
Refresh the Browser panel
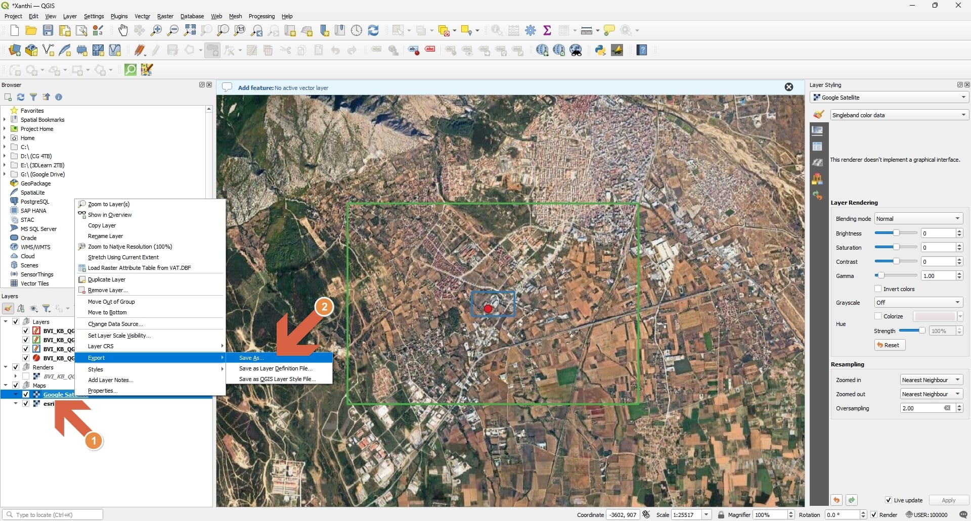click(x=21, y=97)
